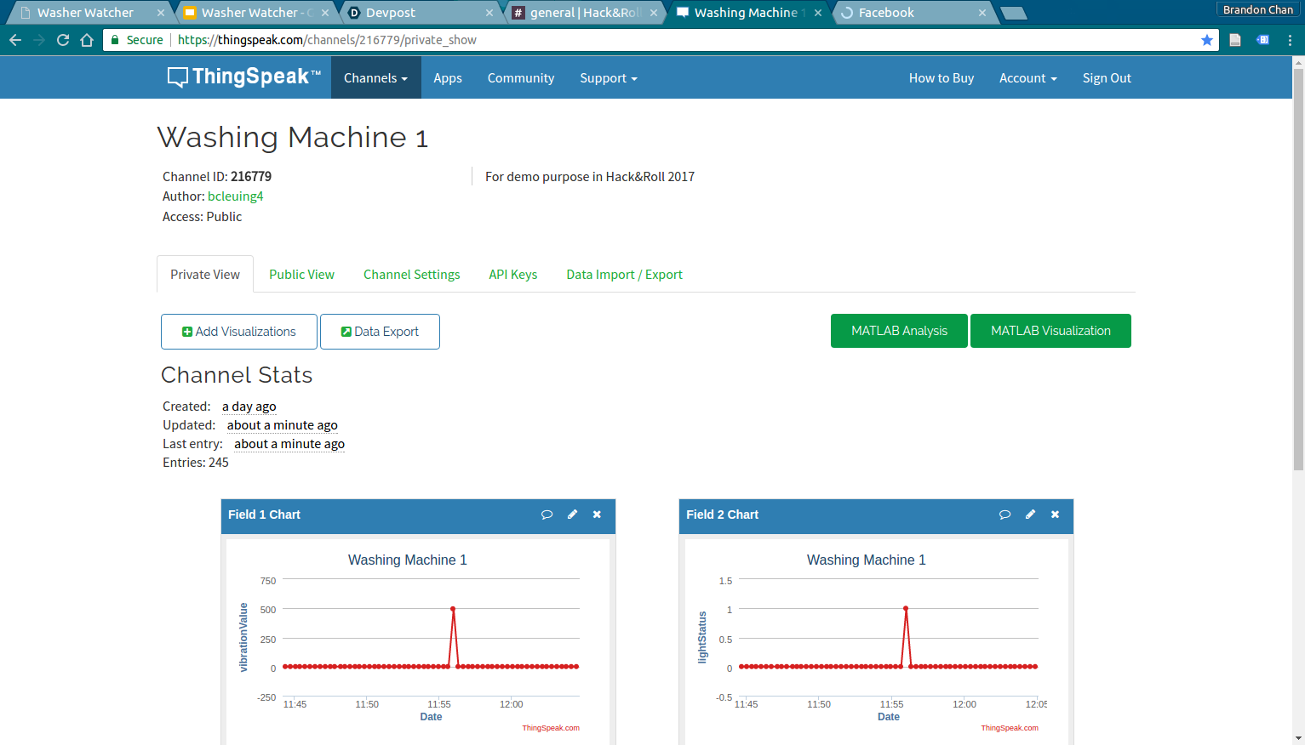Click the peak data point in Field 1 chart
The width and height of the screenshot is (1305, 745).
pos(453,609)
